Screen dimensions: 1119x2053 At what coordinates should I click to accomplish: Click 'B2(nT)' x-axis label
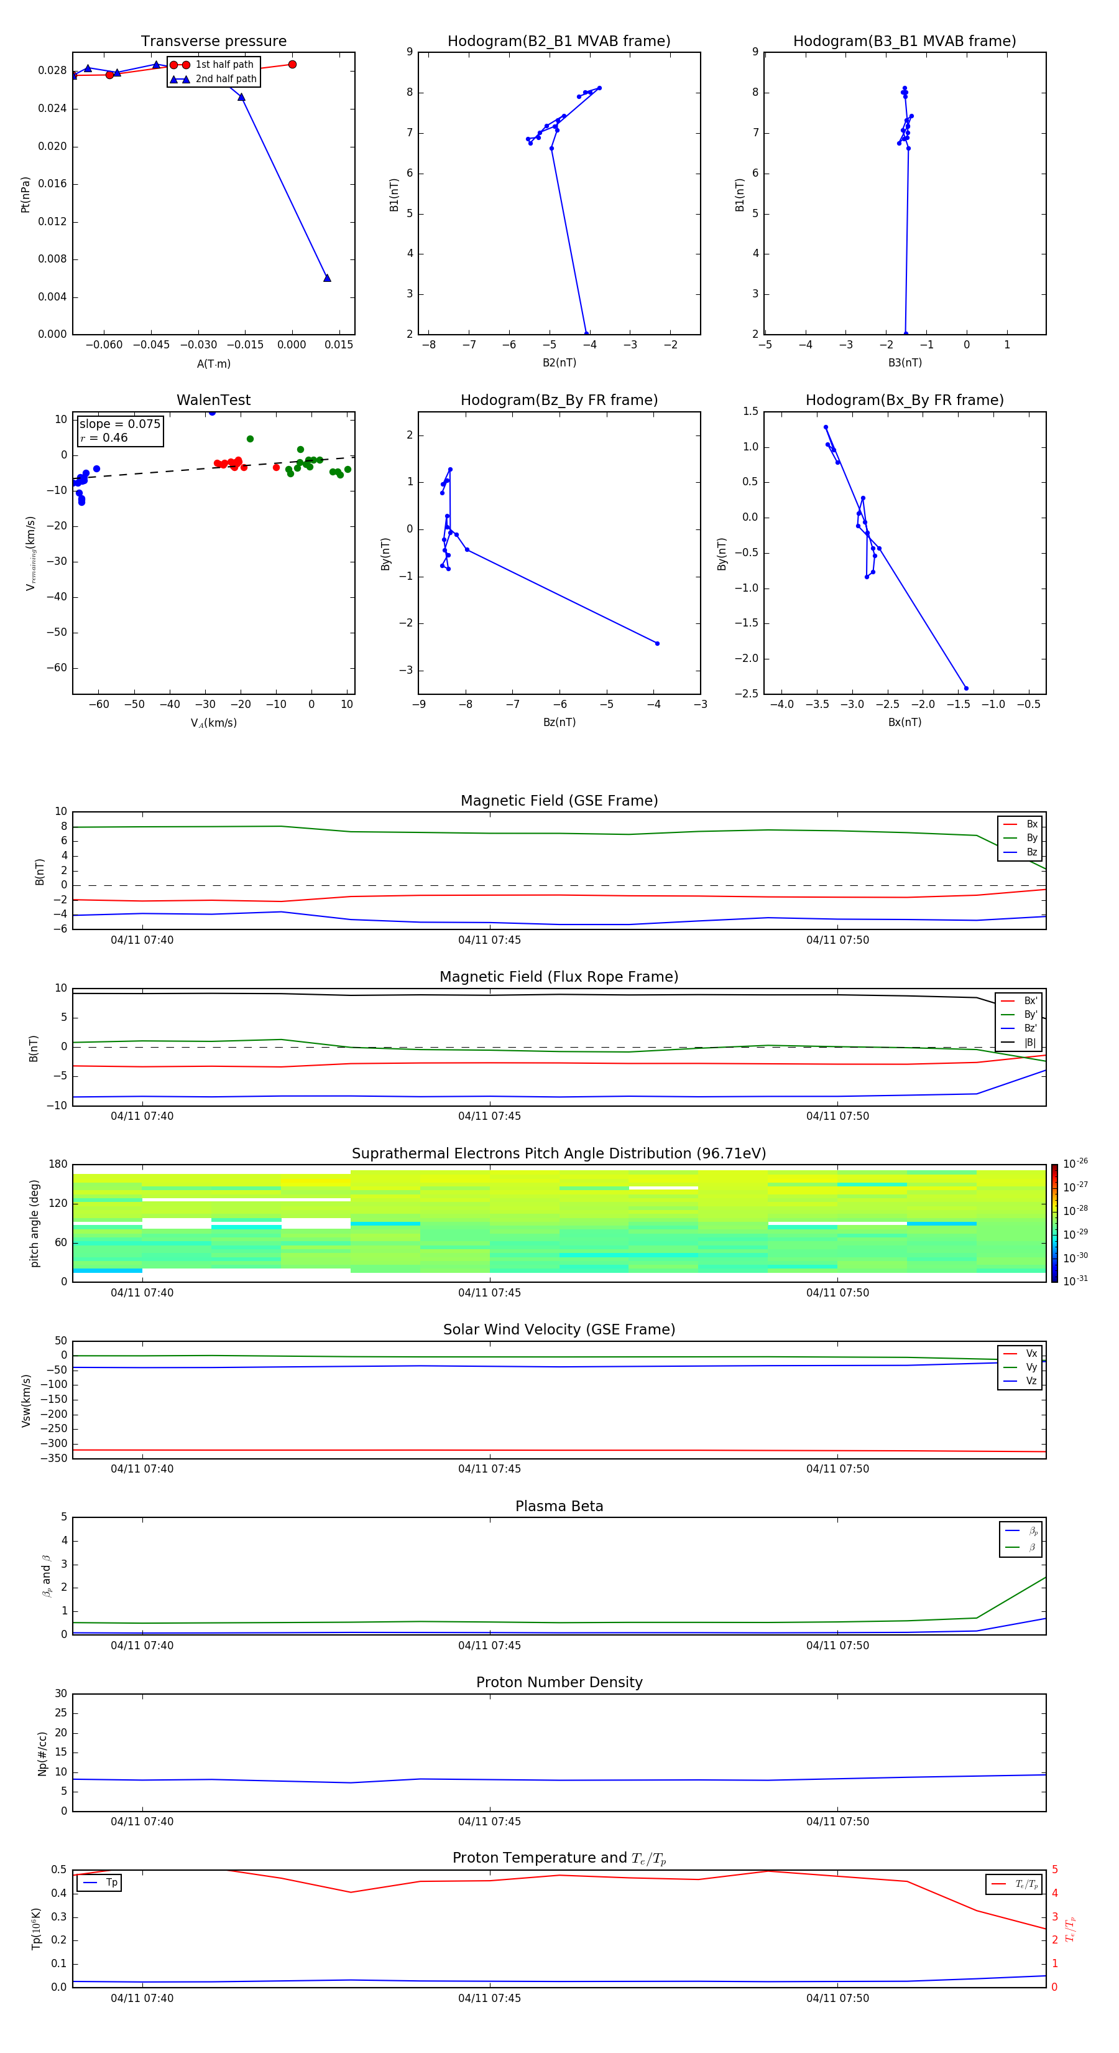click(559, 363)
